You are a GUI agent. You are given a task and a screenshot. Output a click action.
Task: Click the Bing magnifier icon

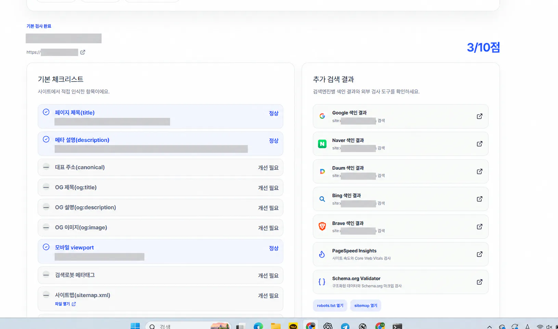[x=322, y=199]
